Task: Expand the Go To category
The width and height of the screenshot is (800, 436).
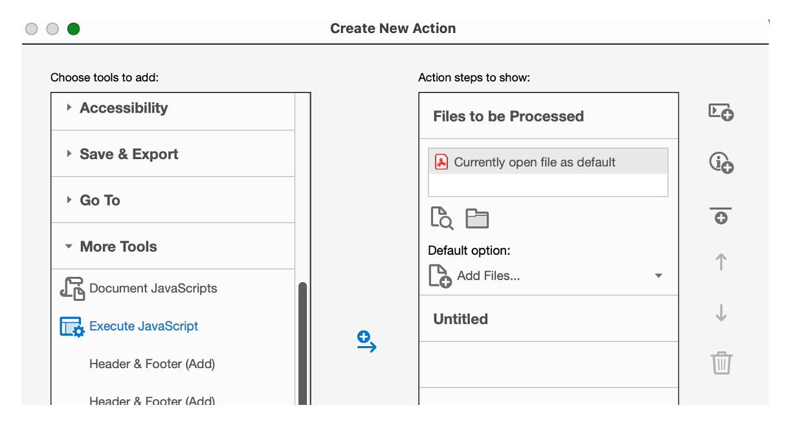Action: 100,201
